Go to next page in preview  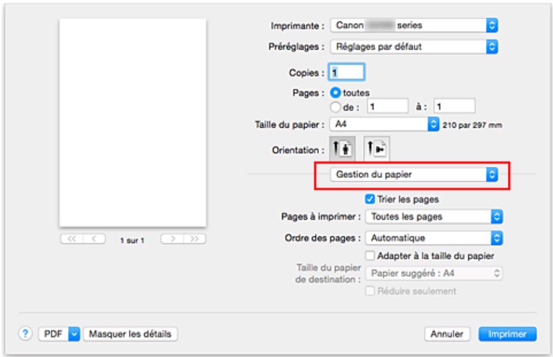tap(172, 239)
